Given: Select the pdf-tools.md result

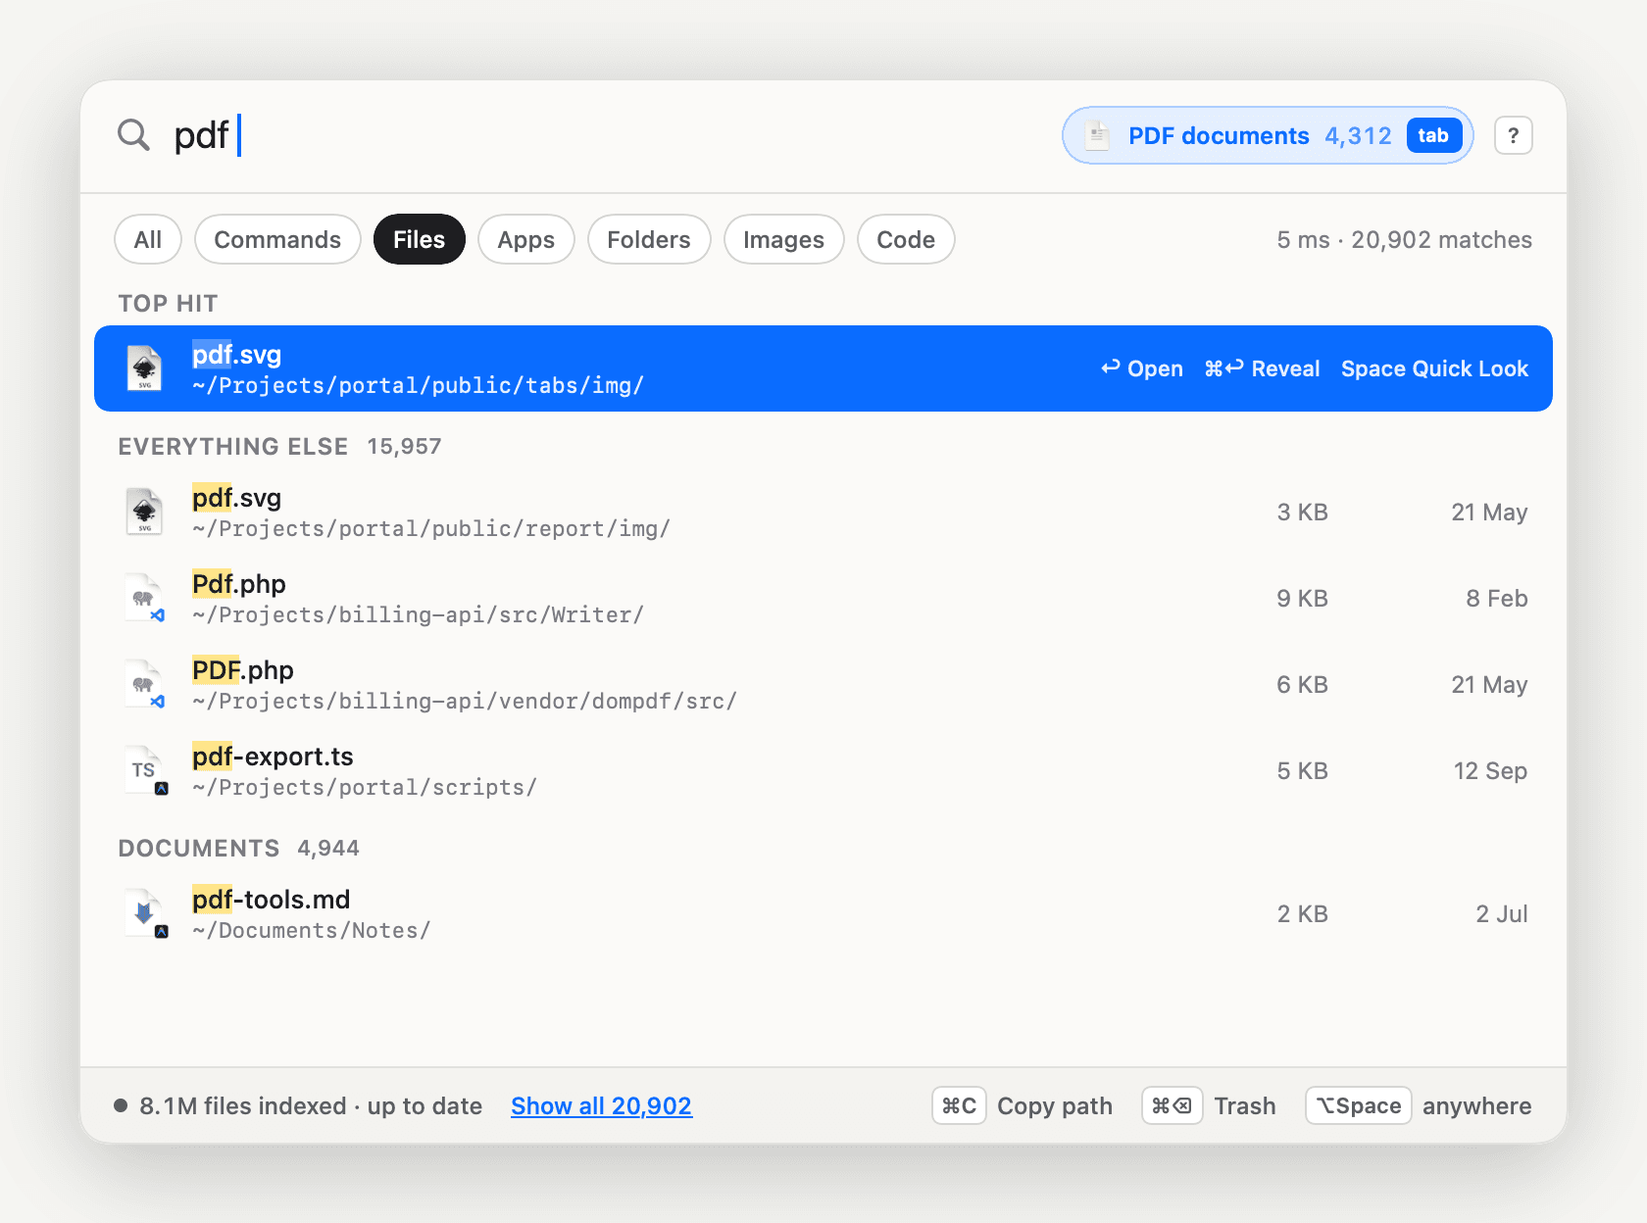Looking at the screenshot, I should 823,913.
